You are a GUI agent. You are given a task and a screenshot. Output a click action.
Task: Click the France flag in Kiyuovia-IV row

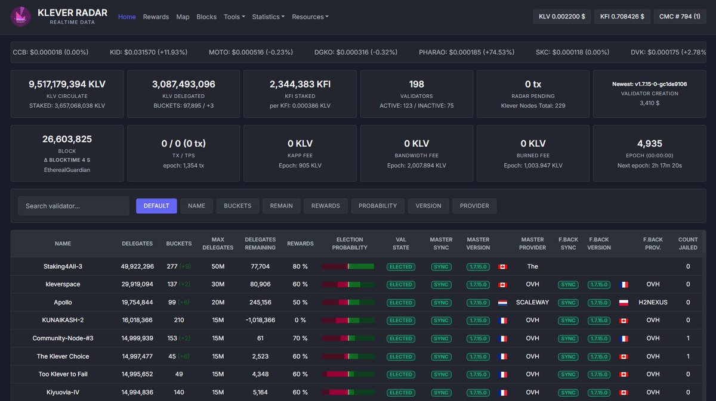(x=502, y=393)
